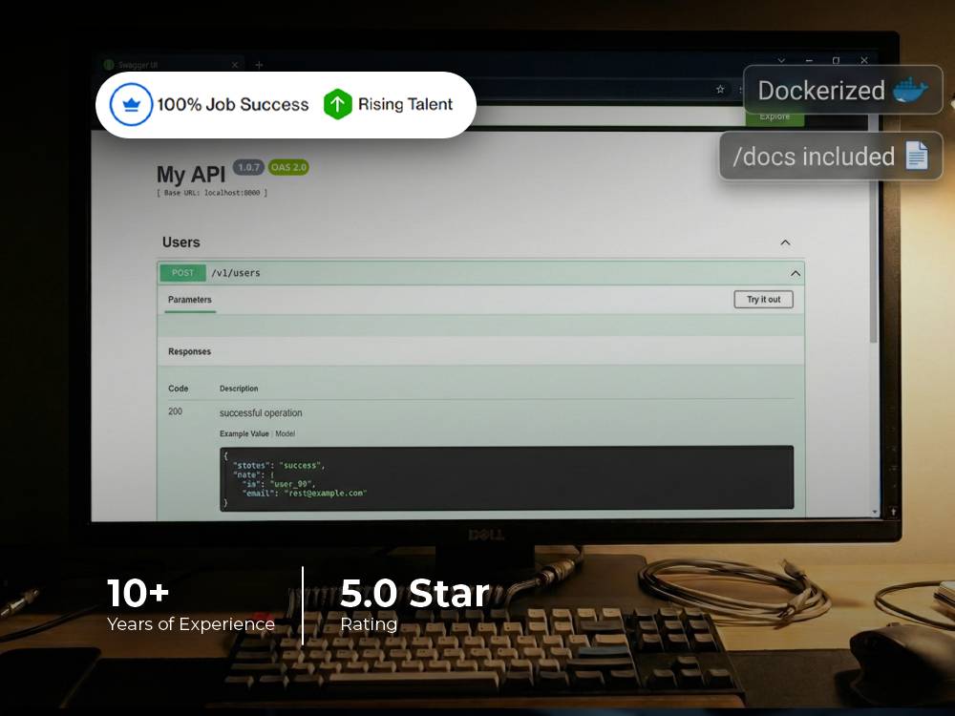Click the green Rising Talent arrow icon
The height and width of the screenshot is (716, 955).
(x=337, y=104)
